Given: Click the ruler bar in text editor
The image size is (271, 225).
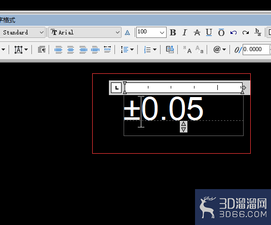Looking at the screenshot, I should (x=183, y=87).
